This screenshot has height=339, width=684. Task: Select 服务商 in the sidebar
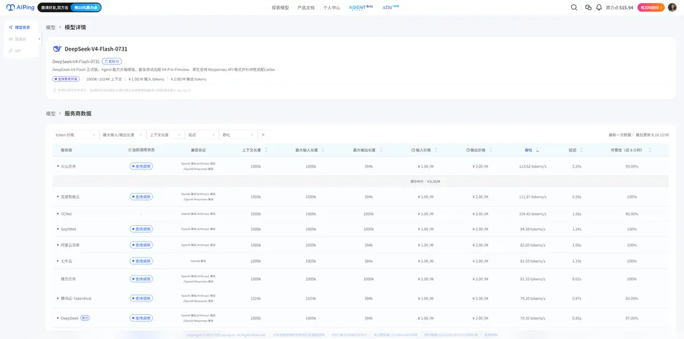[18, 39]
